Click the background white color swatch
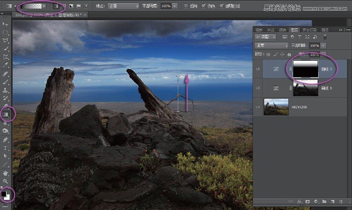 7,197
